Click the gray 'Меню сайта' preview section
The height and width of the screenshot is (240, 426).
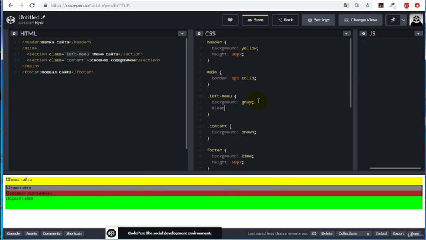[x=214, y=188]
